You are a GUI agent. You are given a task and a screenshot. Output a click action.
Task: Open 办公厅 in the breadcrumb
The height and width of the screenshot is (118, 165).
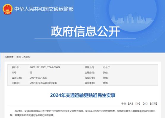(27, 57)
